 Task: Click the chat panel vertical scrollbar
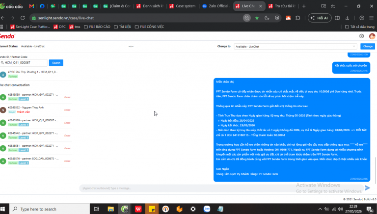pyautogui.click(x=376, y=170)
